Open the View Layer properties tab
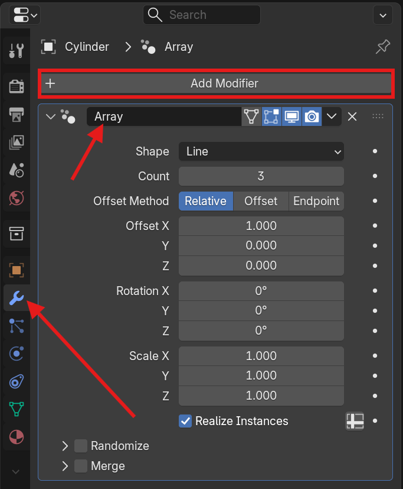The image size is (403, 489). [x=17, y=143]
